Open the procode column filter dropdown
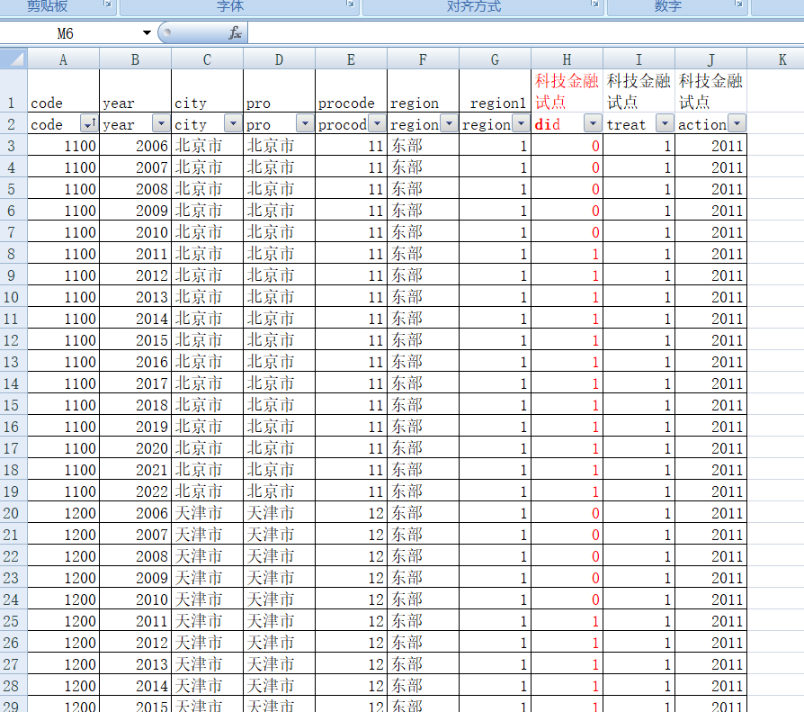Viewport: 804px width, 712px height. tap(377, 123)
